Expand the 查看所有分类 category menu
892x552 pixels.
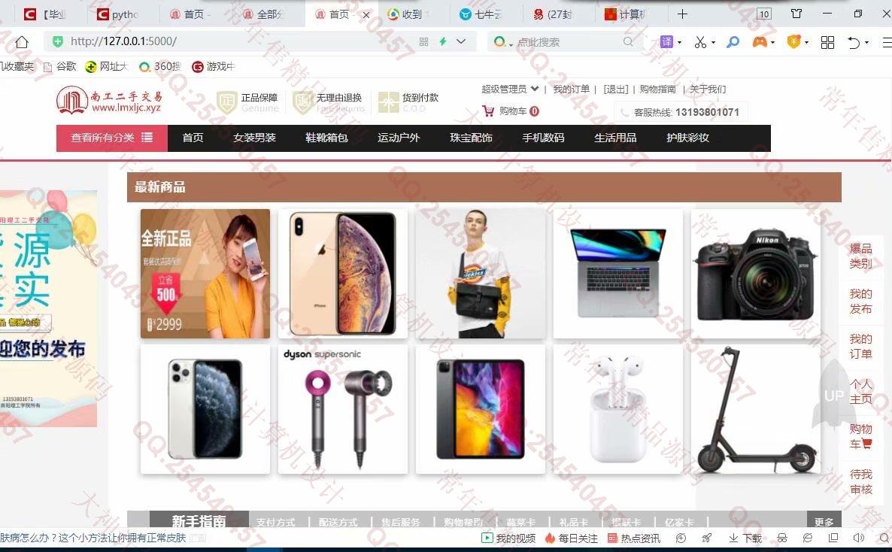tap(111, 138)
